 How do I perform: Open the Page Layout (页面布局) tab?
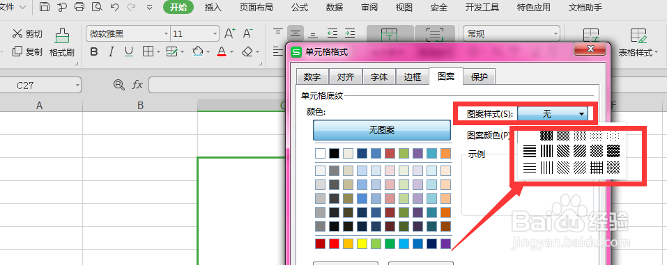tap(256, 7)
